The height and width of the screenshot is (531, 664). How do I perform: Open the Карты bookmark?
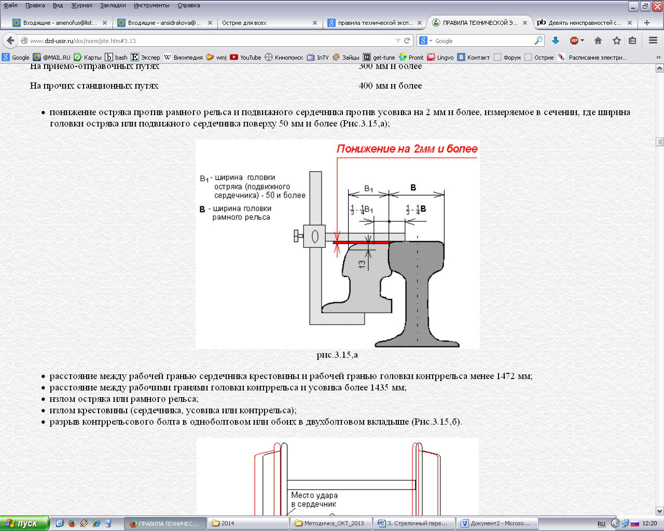[88, 58]
